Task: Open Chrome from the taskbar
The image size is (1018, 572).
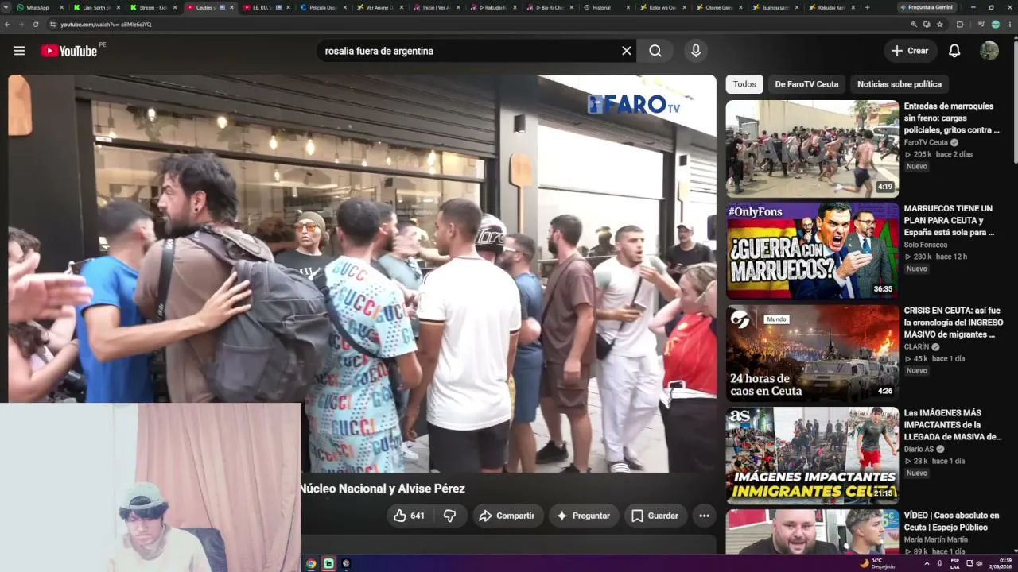Action: (311, 564)
